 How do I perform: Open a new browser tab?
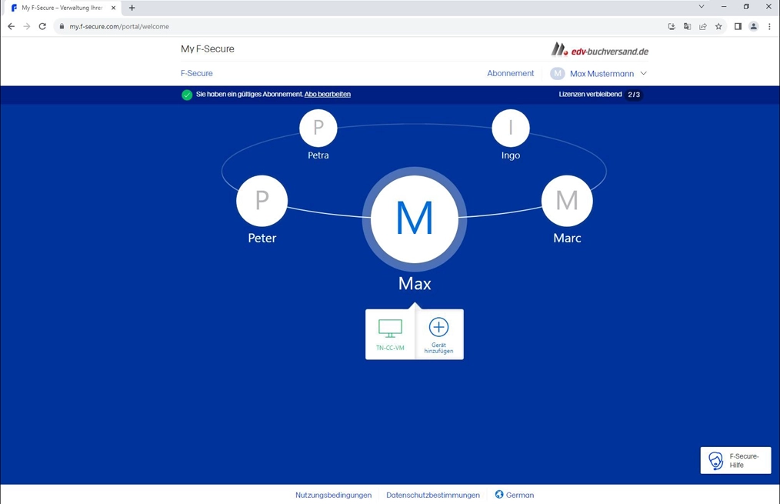click(x=132, y=8)
